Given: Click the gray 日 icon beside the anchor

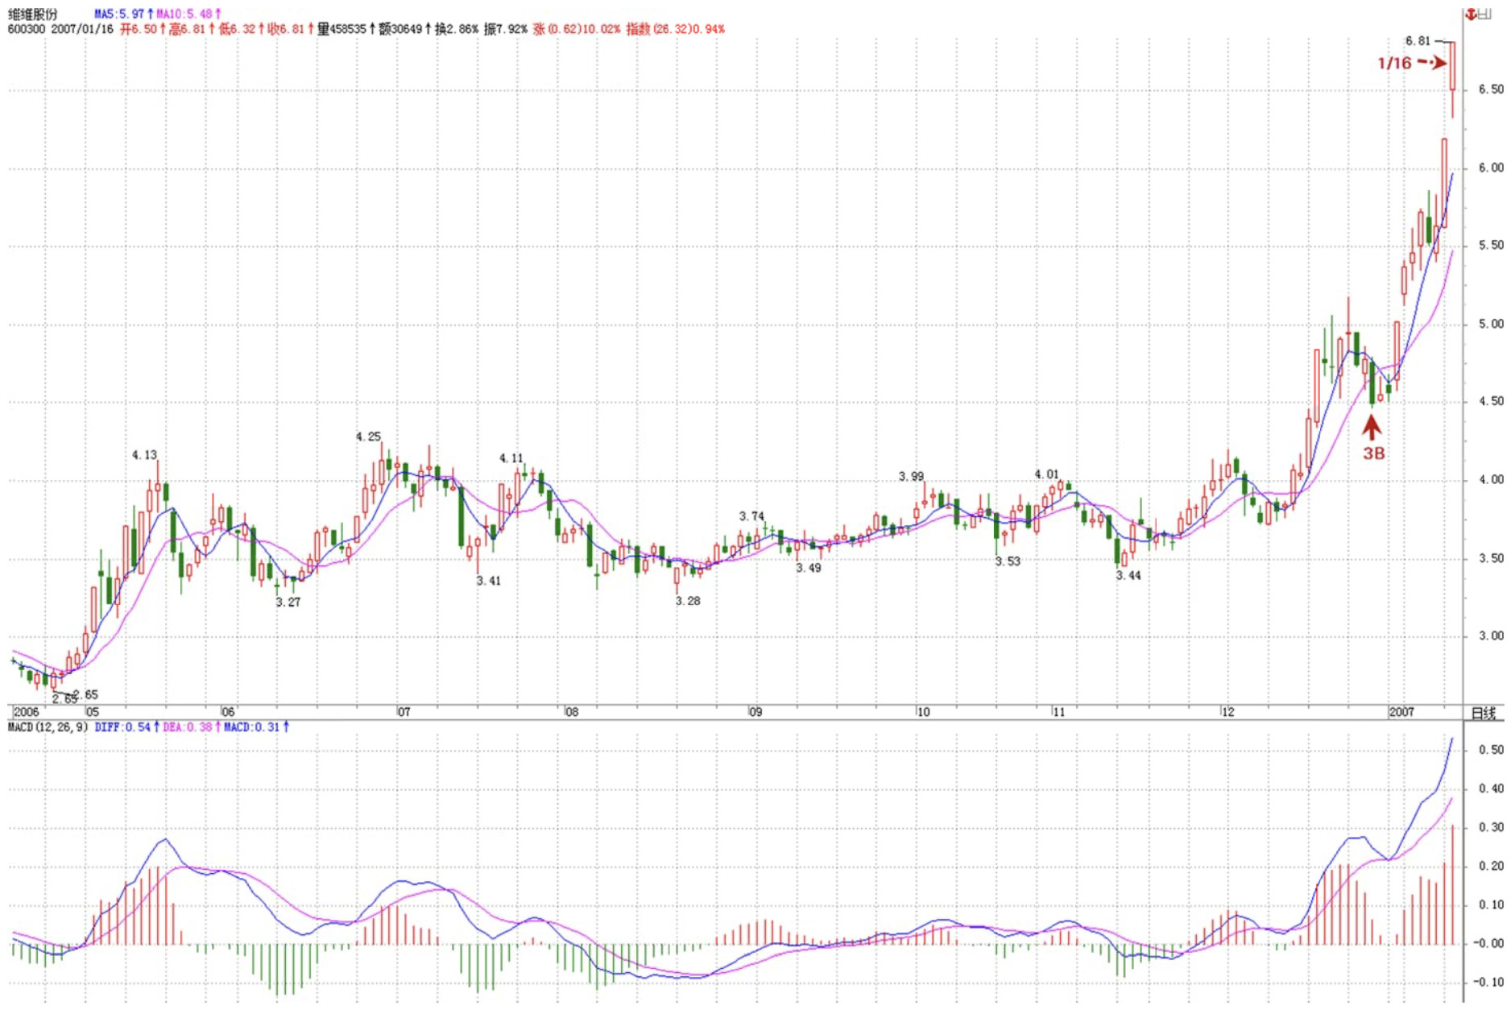Looking at the screenshot, I should click(x=1486, y=14).
